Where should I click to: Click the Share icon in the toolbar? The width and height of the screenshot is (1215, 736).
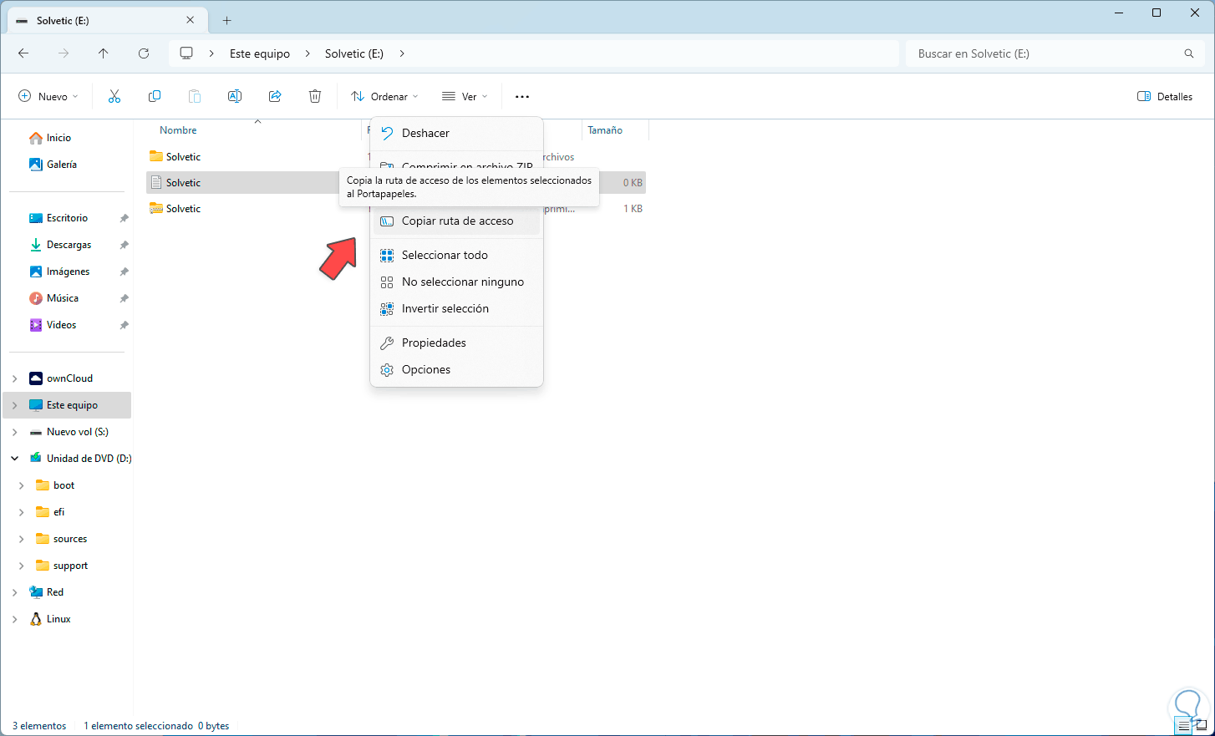tap(275, 97)
